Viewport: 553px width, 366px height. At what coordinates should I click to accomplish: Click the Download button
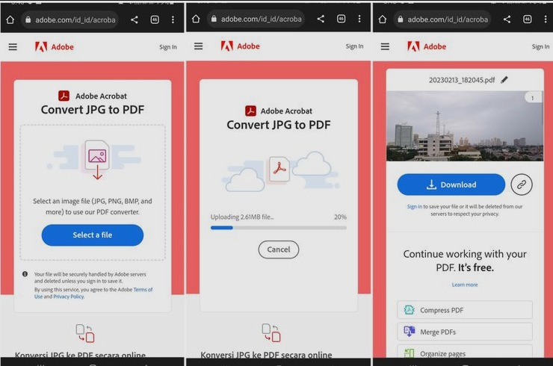pyautogui.click(x=451, y=184)
